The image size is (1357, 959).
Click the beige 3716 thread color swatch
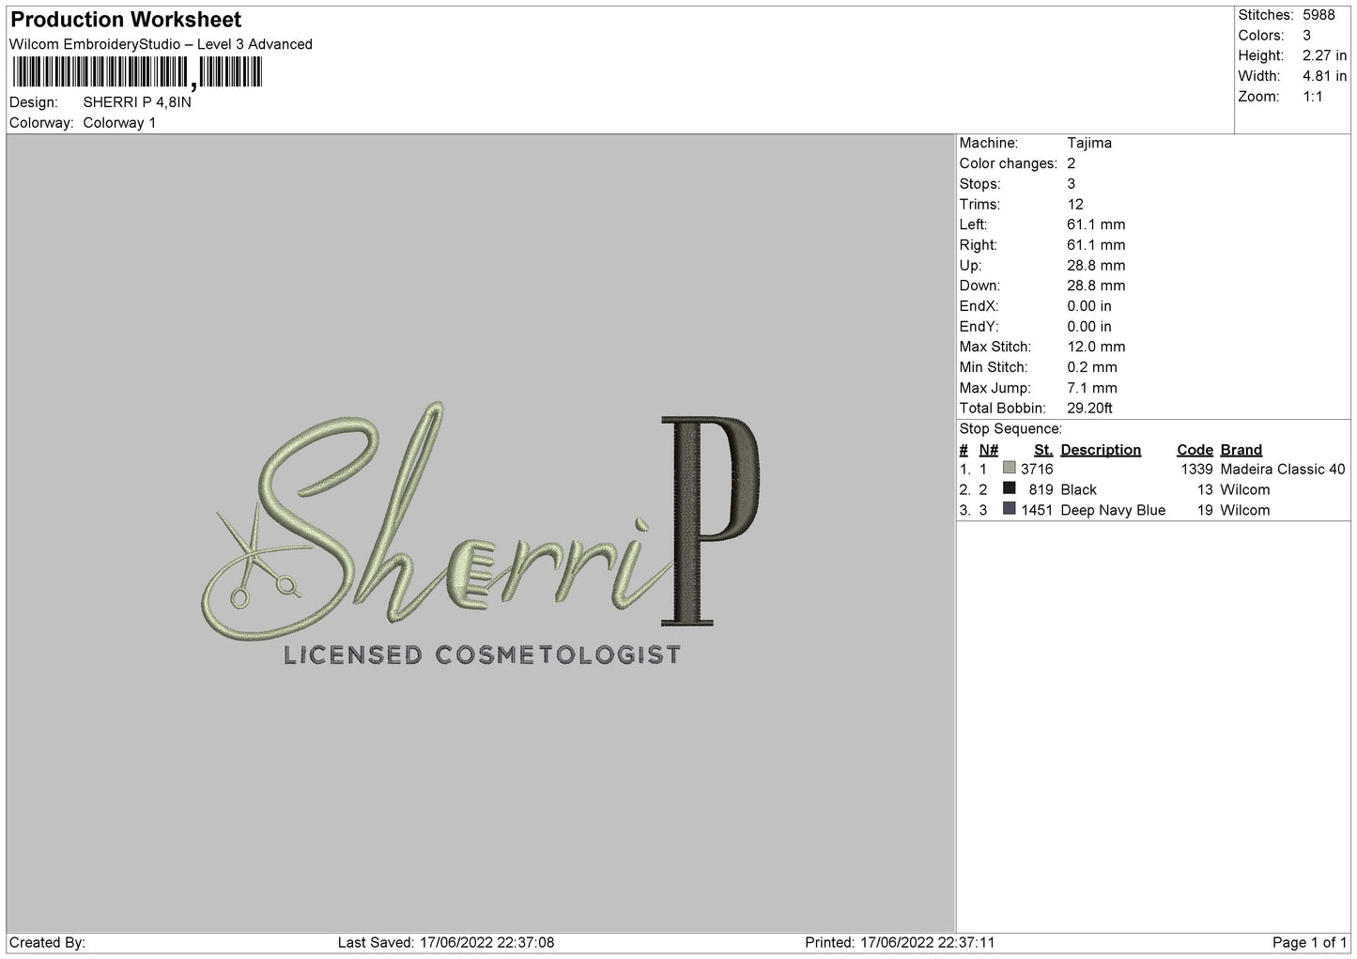(1010, 468)
